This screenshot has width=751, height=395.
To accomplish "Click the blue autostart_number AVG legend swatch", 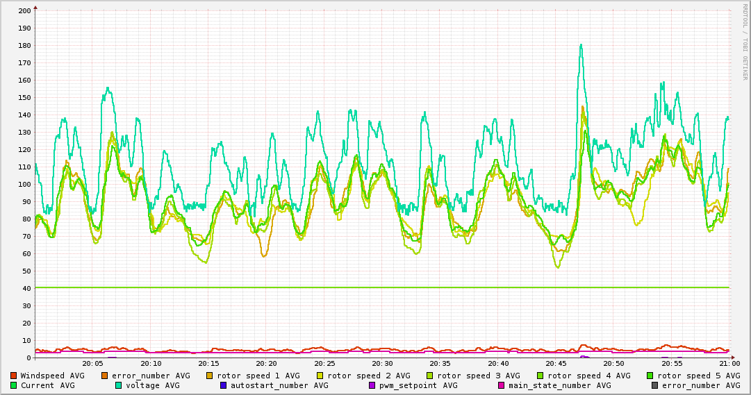I will pos(224,385).
